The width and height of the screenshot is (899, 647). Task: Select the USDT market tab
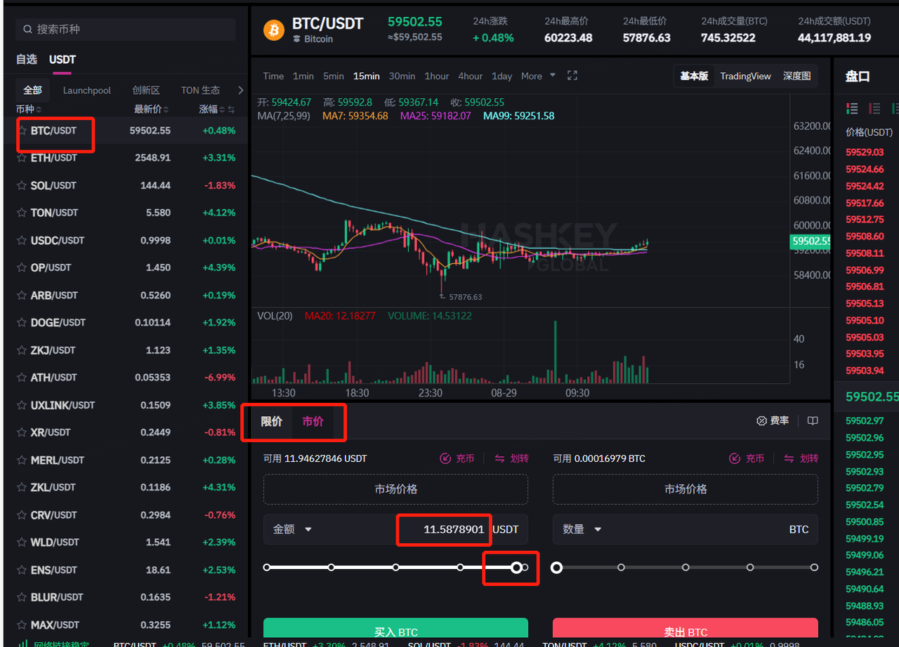[63, 60]
